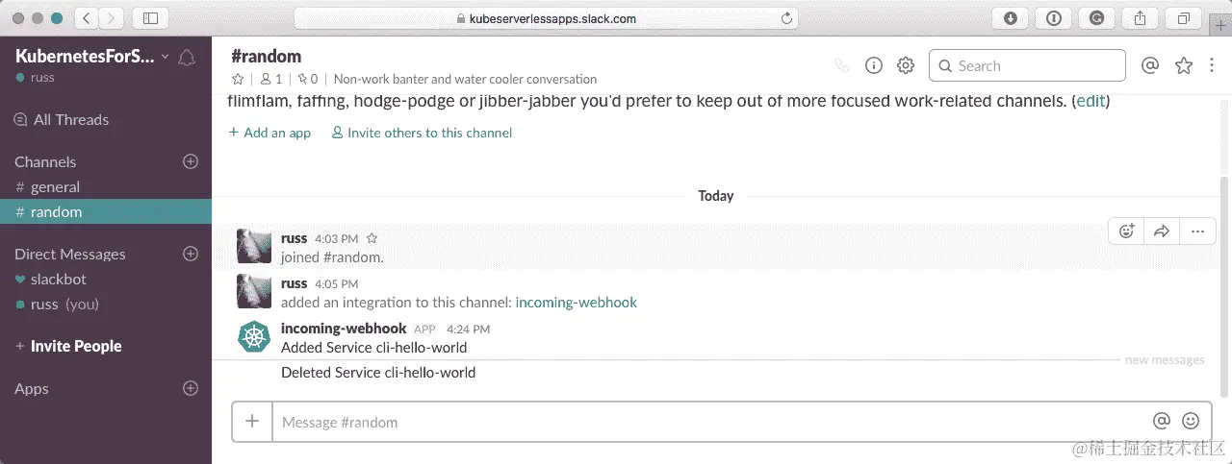Browse apps via Apps plus icon
The image size is (1232, 464).
tap(191, 388)
